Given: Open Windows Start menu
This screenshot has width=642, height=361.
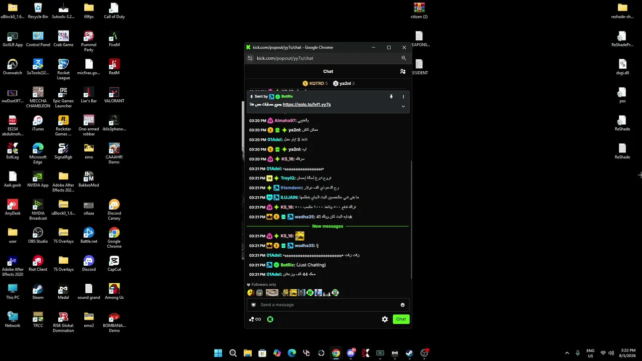Looking at the screenshot, I should pos(218,353).
